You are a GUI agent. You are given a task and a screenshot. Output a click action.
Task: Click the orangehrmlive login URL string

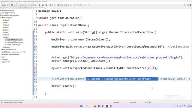point(125,57)
